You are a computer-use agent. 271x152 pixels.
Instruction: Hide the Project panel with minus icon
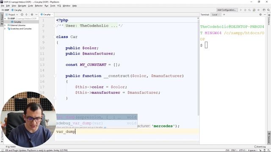point(36,15)
